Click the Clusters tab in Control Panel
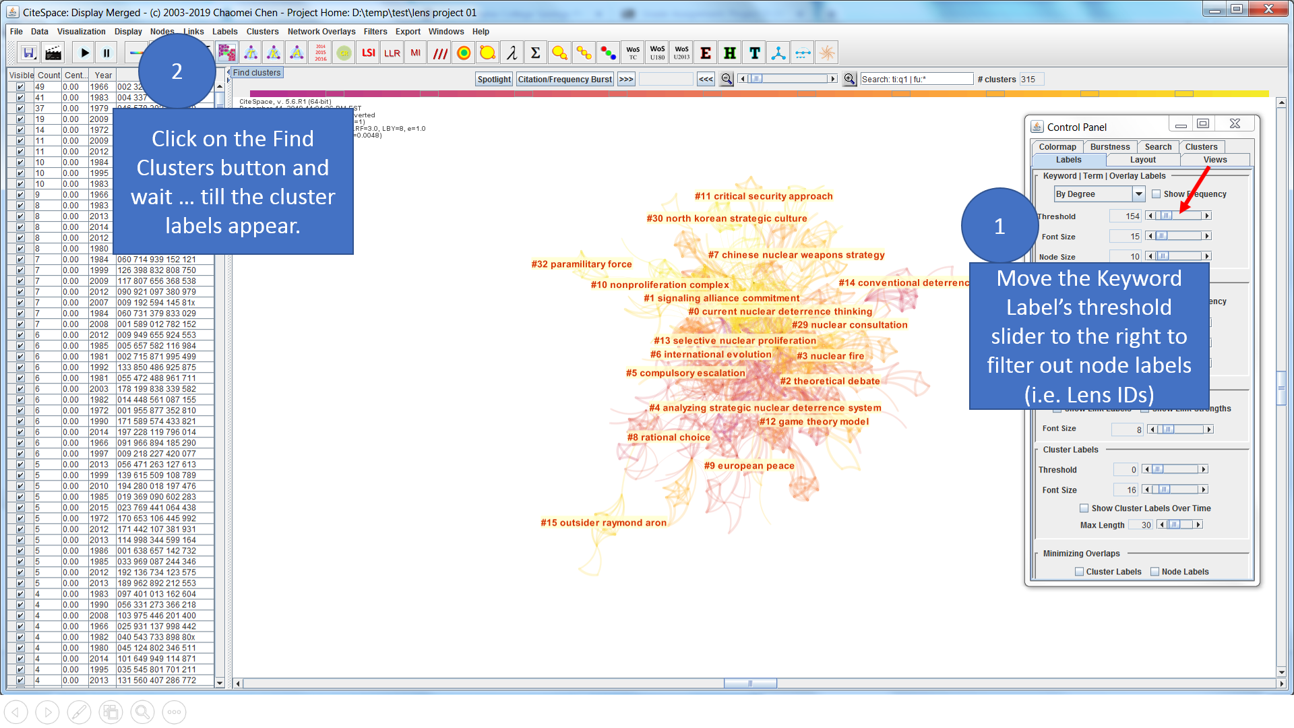The image size is (1294, 728). click(x=1202, y=146)
